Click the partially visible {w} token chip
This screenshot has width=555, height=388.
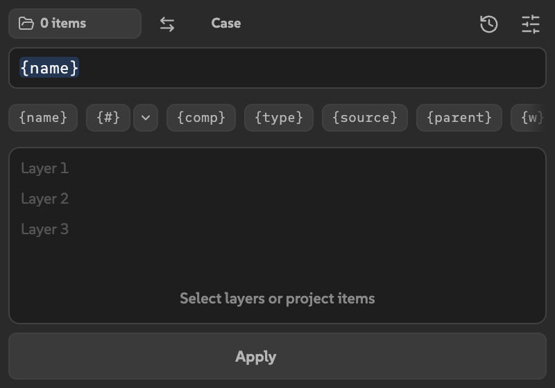click(529, 118)
